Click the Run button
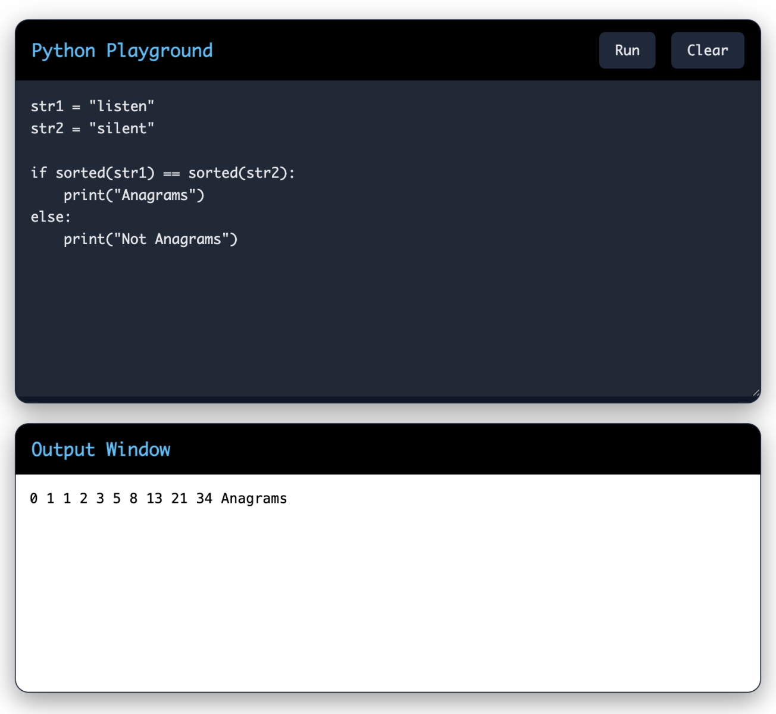The width and height of the screenshot is (776, 714). (x=627, y=51)
